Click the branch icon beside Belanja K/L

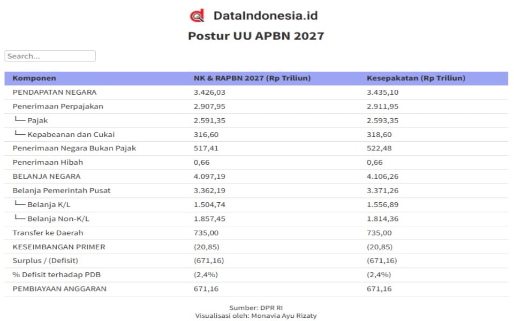pyautogui.click(x=20, y=203)
